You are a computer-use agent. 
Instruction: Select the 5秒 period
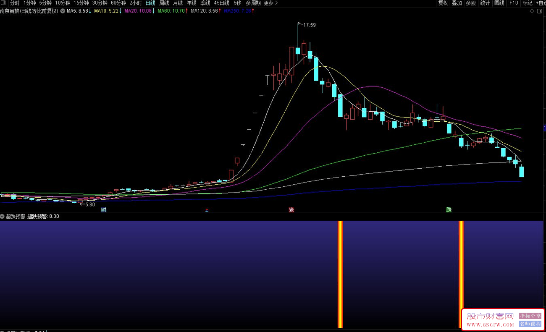(238, 3)
